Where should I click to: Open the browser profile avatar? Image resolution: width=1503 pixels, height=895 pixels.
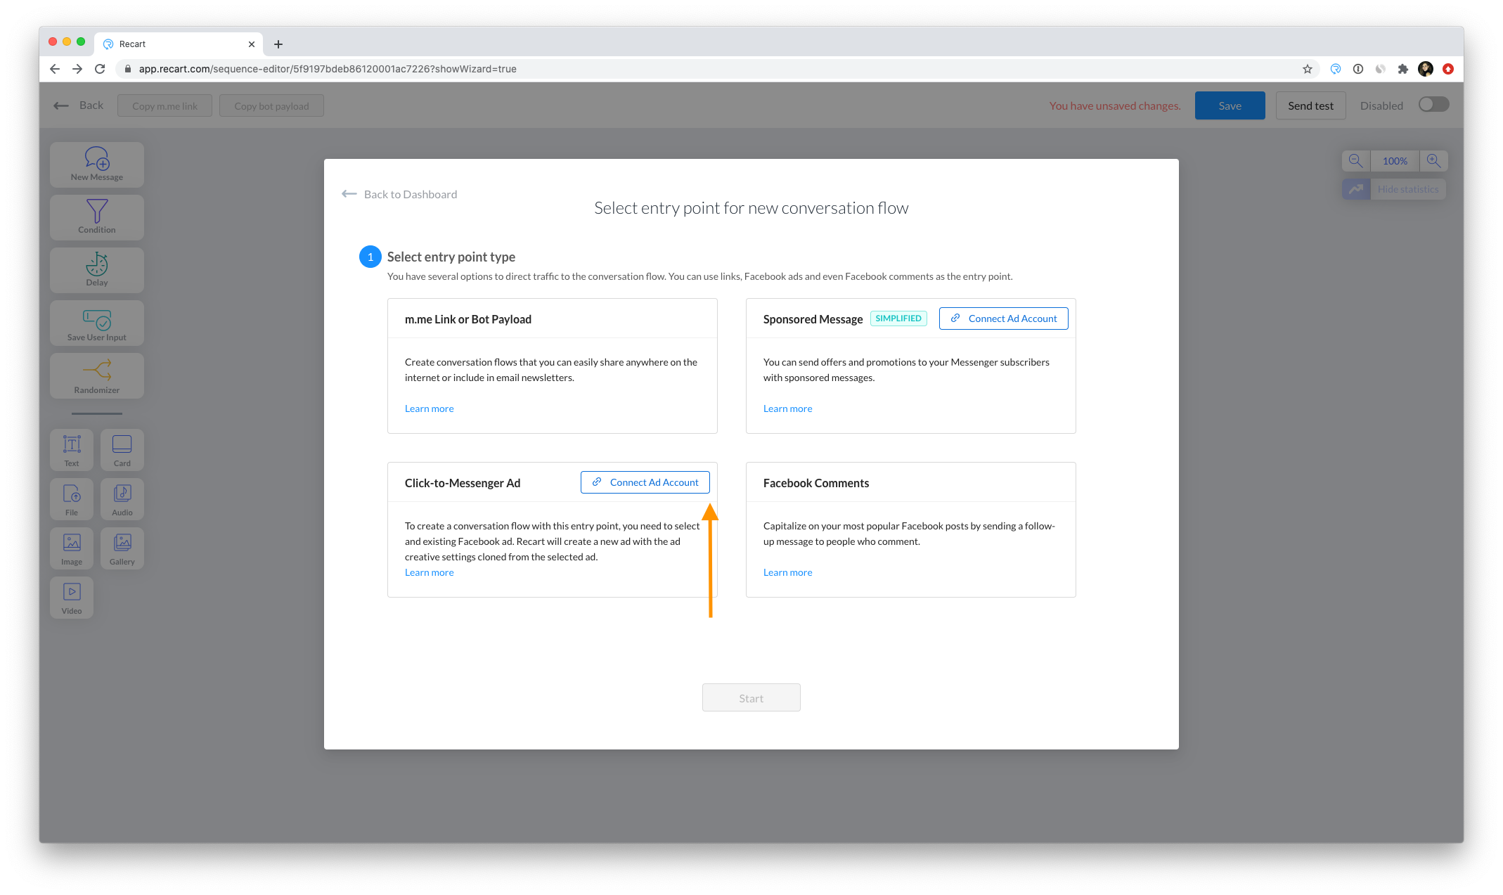tap(1426, 69)
